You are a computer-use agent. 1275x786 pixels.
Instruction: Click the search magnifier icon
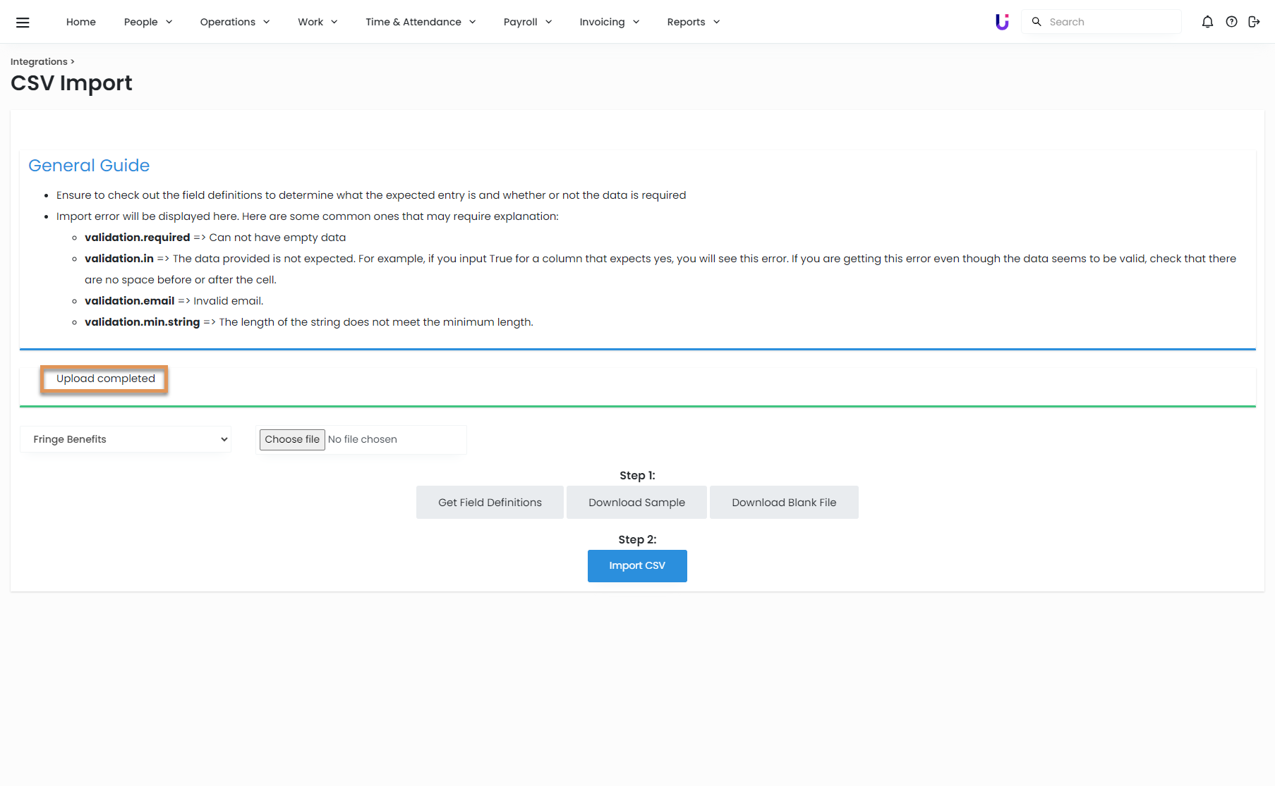1037,22
